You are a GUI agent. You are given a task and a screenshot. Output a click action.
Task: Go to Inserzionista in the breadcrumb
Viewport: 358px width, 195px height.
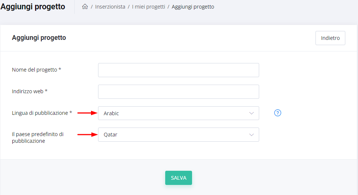(x=110, y=7)
